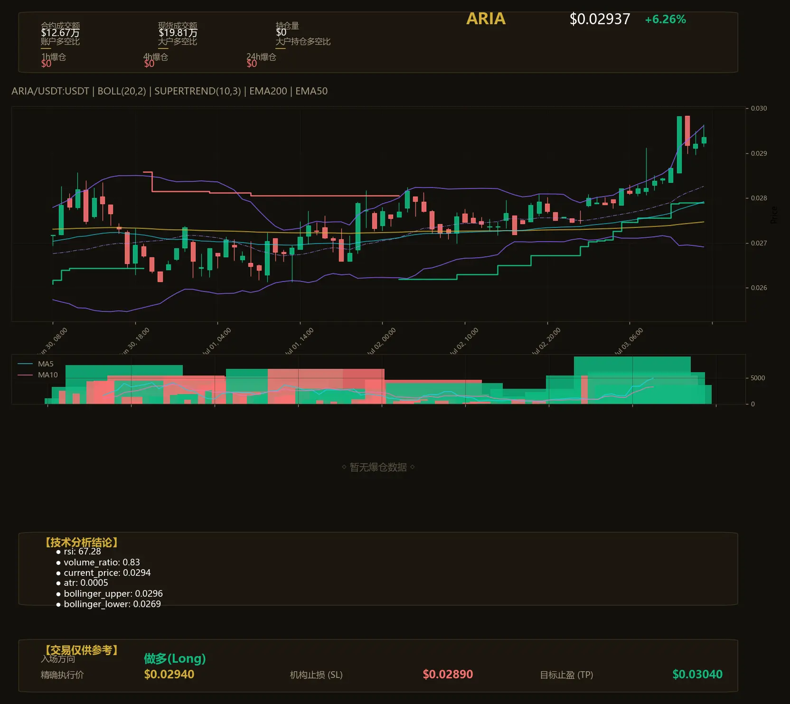Click the 账户多空比 label
This screenshot has width=790, height=704.
[60, 41]
